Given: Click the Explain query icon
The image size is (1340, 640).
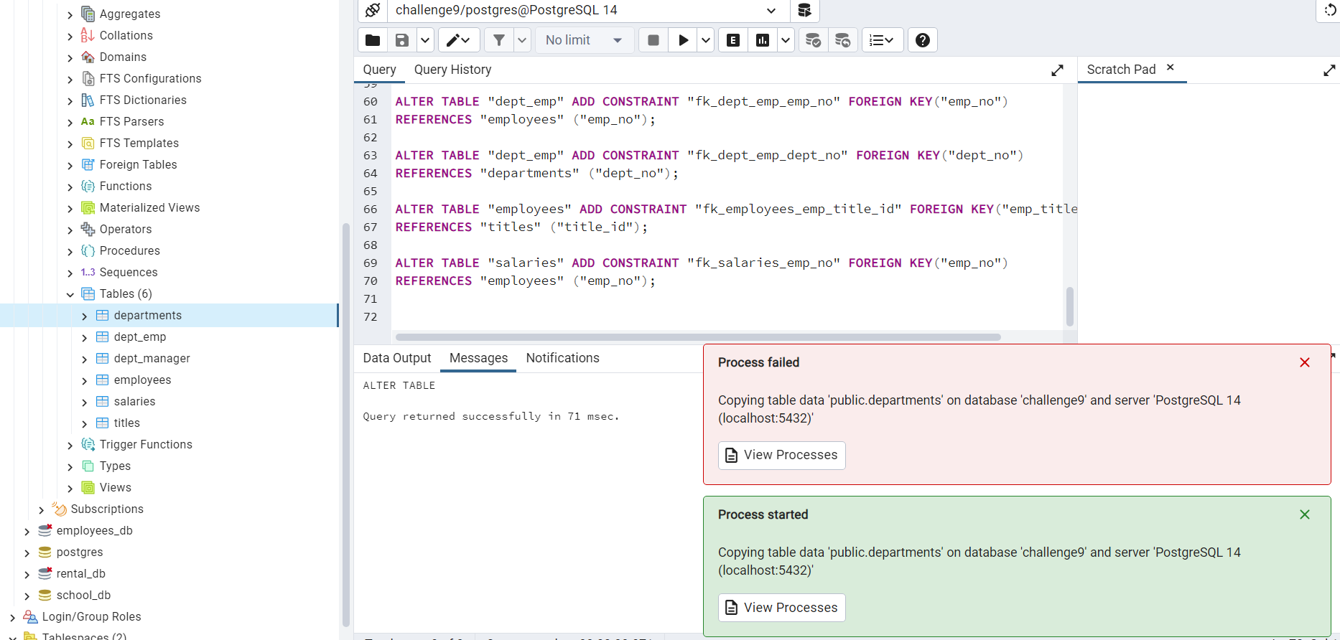Looking at the screenshot, I should point(733,40).
